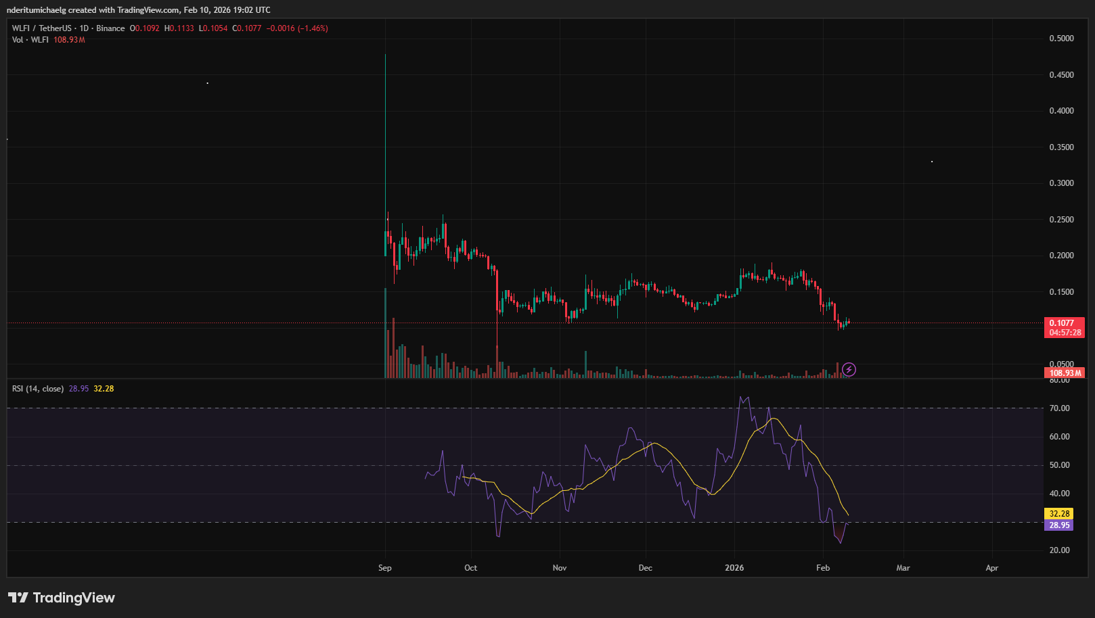
Task: Click the Apr label on time axis
Action: pyautogui.click(x=992, y=568)
